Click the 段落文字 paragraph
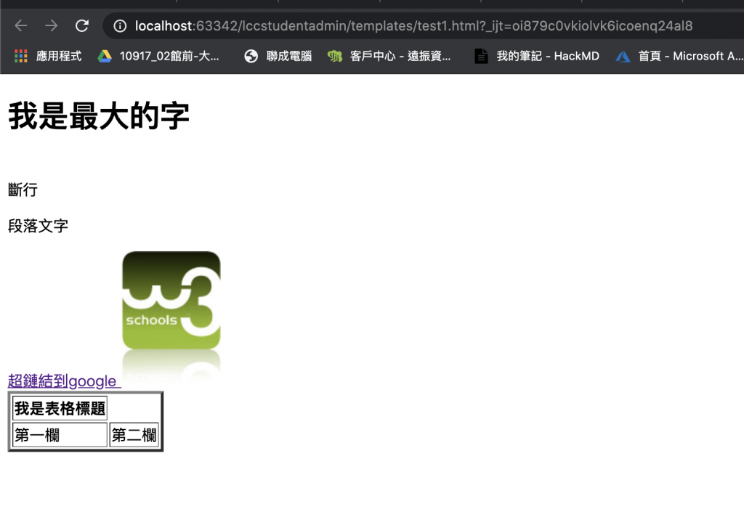The height and width of the screenshot is (509, 744). 38,226
